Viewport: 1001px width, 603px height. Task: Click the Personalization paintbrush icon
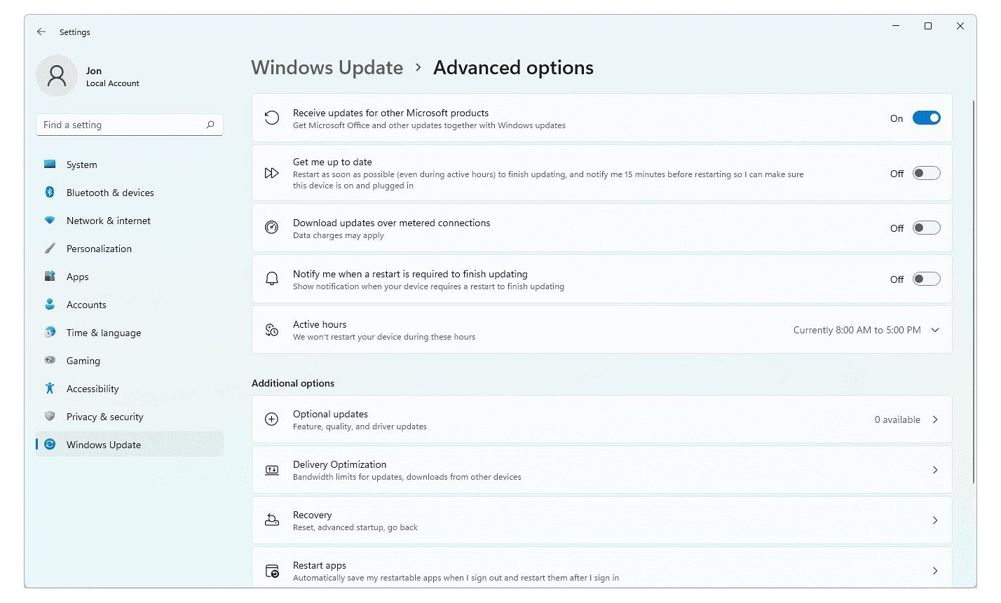50,249
